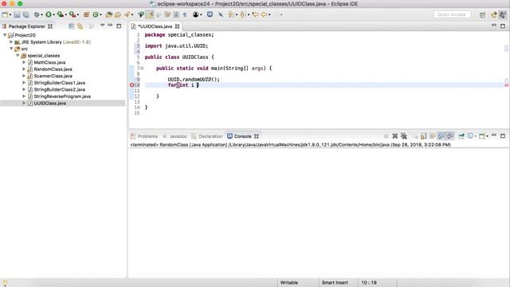Image resolution: width=510 pixels, height=287 pixels.
Task: Open dropdown arrow next to New icon
Action: (x=10, y=15)
